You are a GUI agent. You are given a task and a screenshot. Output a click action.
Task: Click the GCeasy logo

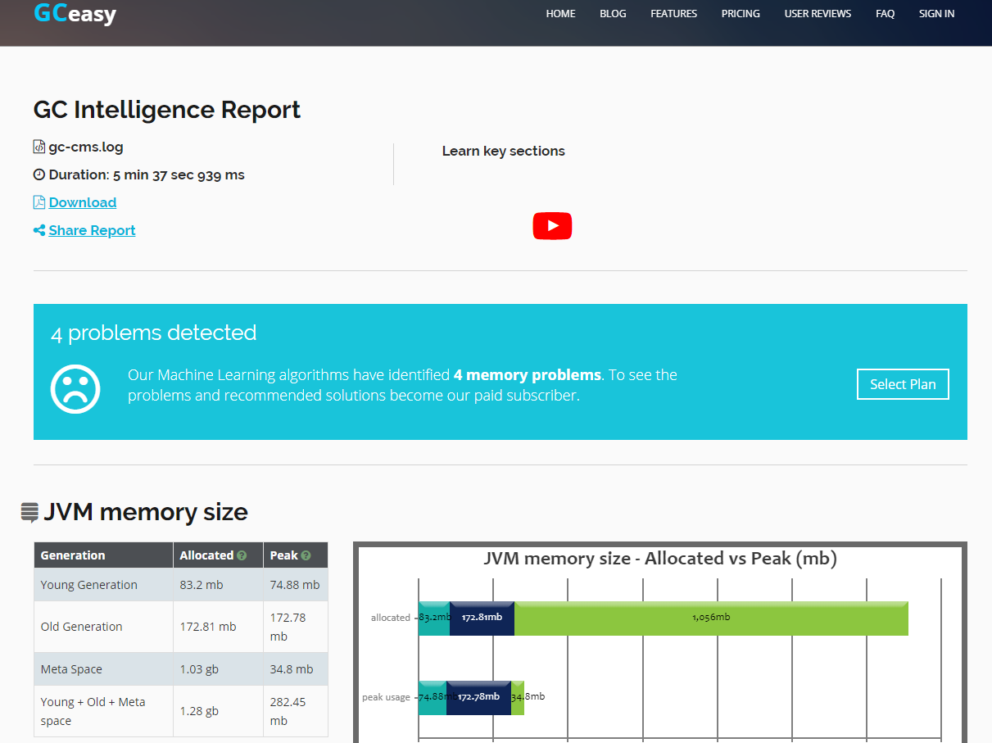click(75, 13)
